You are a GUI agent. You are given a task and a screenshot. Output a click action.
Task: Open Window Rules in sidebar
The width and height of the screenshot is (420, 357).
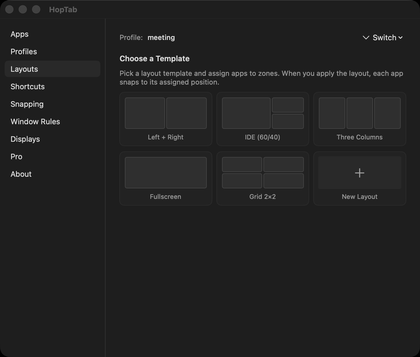(x=52, y=122)
